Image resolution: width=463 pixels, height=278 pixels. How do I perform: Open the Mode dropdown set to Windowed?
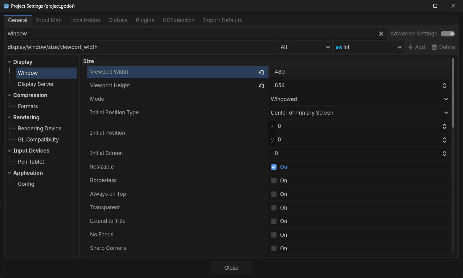point(359,99)
